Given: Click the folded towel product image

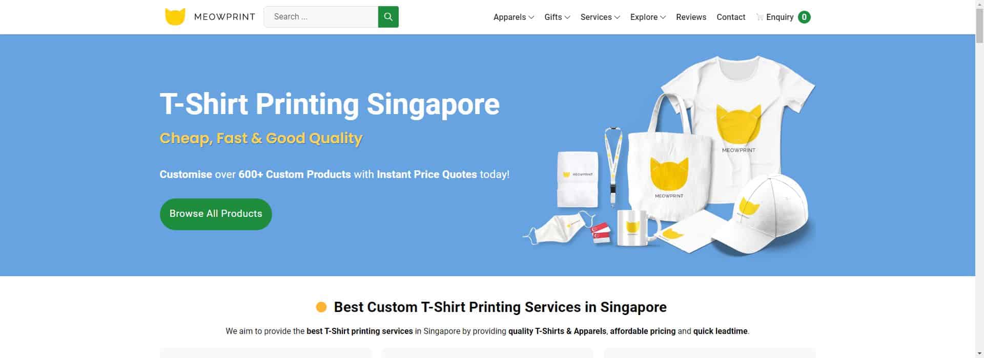Looking at the screenshot, I should pos(578,179).
